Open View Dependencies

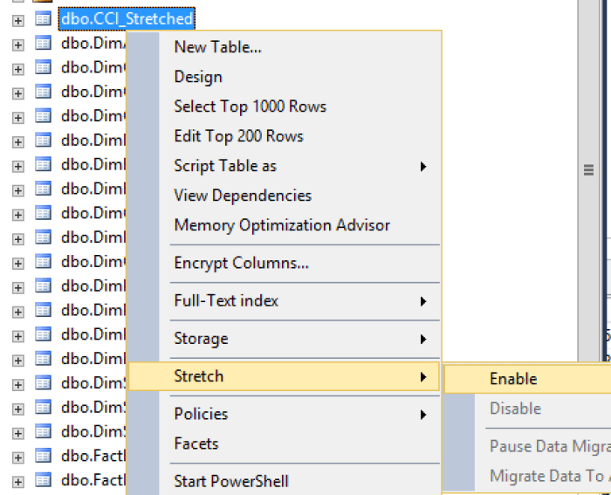tap(243, 196)
